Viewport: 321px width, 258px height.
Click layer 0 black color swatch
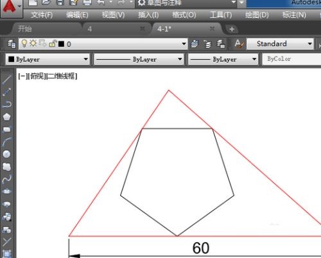coord(61,44)
